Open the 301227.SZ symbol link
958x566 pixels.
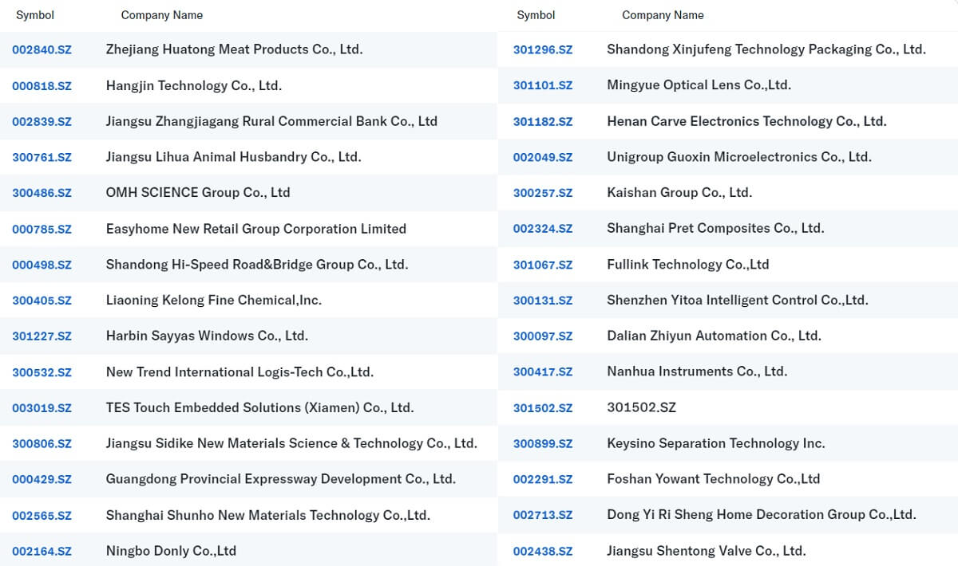pos(42,336)
